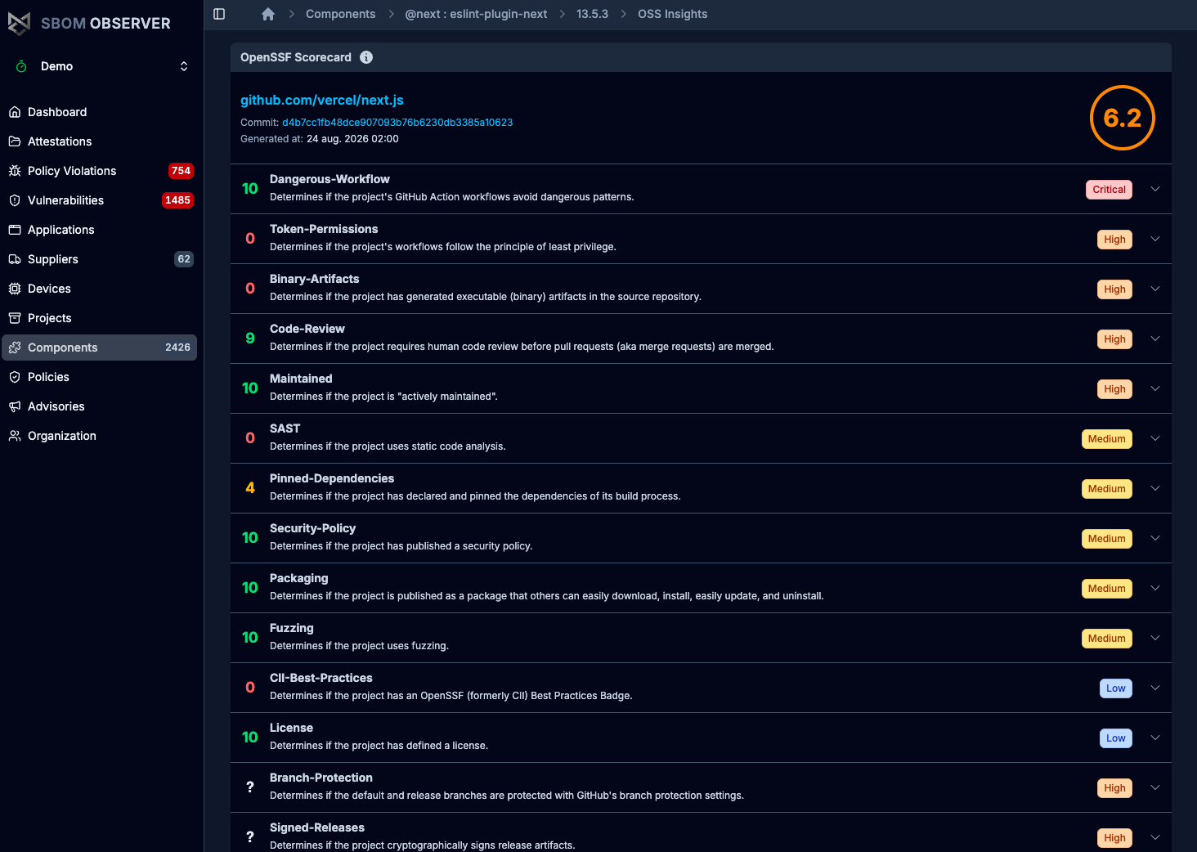Click the Low badge for CII-Best-Practices
Viewport: 1197px width, 852px height.
[x=1115, y=688]
